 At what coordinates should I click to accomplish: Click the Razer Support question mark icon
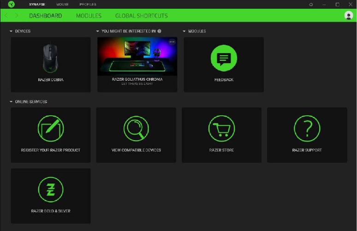(x=307, y=128)
